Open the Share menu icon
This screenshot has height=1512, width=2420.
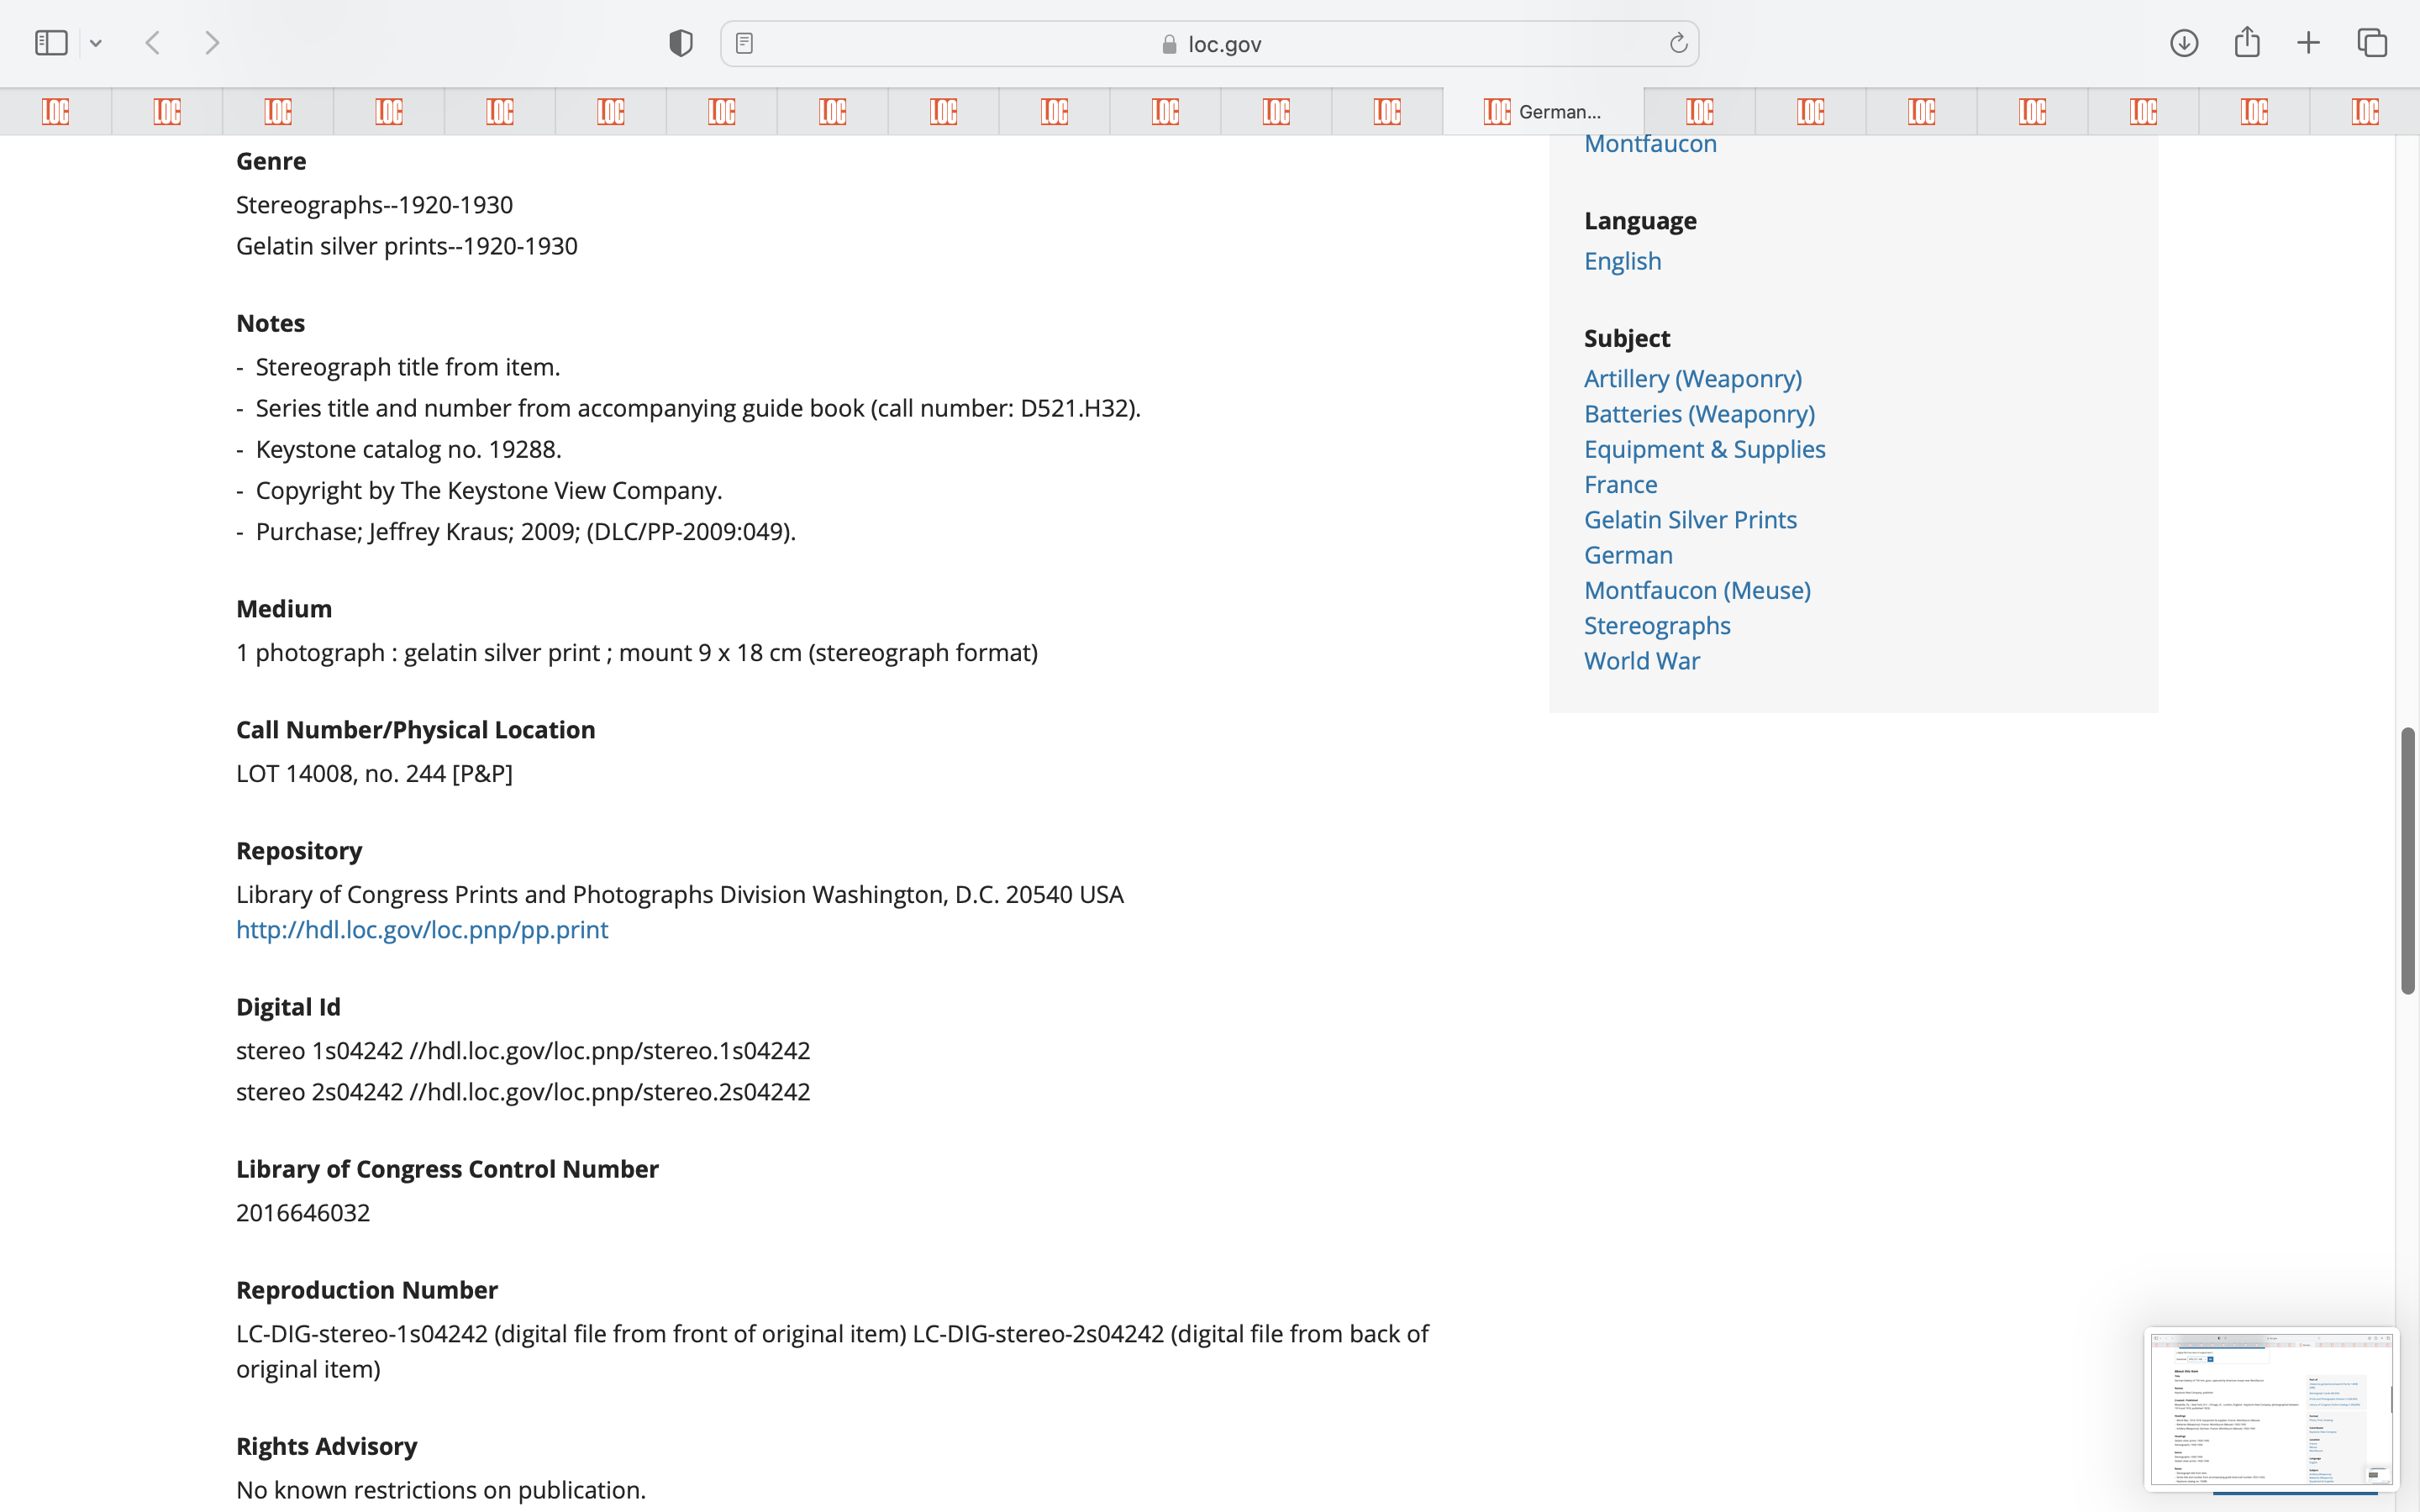(x=2247, y=43)
